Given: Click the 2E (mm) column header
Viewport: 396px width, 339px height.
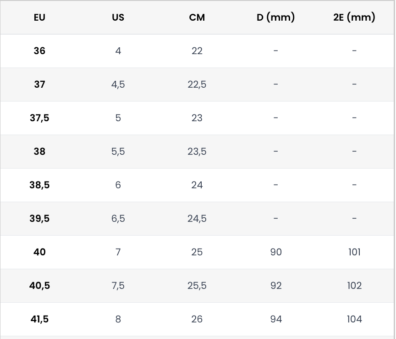Looking at the screenshot, I should pyautogui.click(x=354, y=17).
